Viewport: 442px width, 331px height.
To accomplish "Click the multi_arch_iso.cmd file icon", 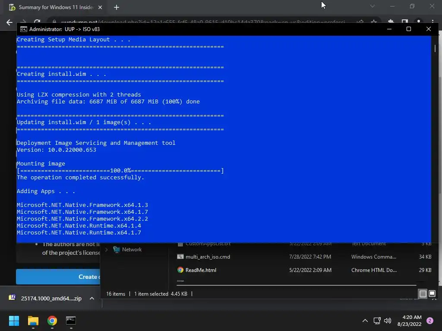I will coord(180,257).
